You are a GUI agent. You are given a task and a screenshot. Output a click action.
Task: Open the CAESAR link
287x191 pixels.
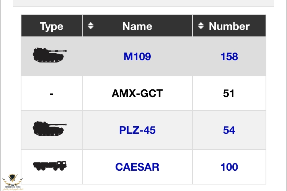137,167
